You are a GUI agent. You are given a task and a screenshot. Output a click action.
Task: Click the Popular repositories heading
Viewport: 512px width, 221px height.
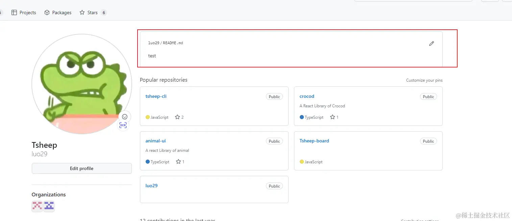164,80
